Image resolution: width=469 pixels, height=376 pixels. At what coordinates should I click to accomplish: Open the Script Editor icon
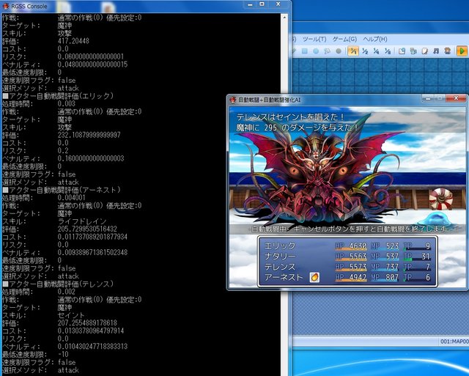click(424, 51)
